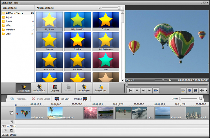210x138 pixels.
Task: Choose the Autobrightness effect
Action: click(x=106, y=42)
